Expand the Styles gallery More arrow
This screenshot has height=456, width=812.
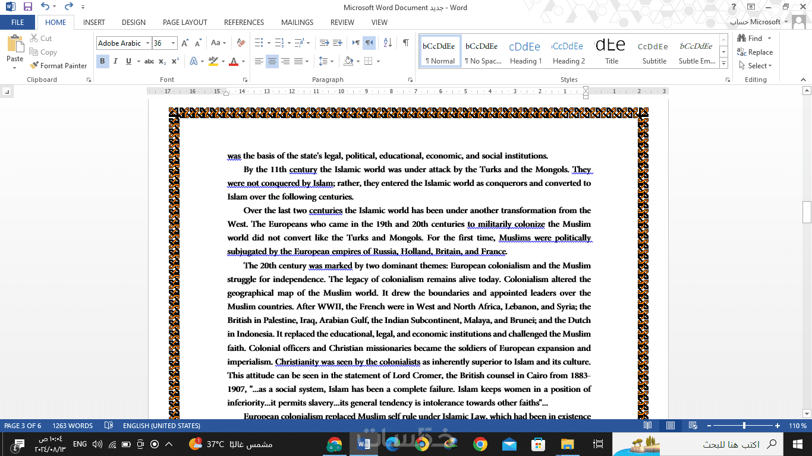(724, 63)
